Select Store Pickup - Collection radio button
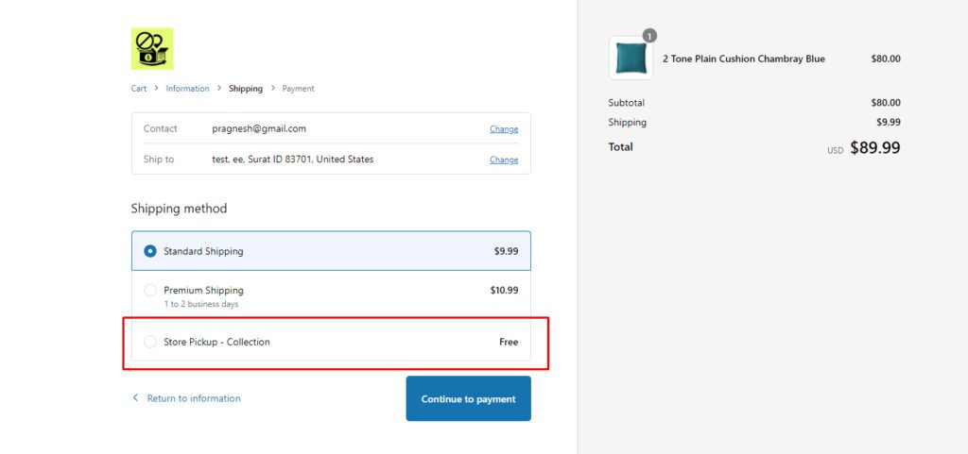Screen dimensions: 968x454 click(x=150, y=342)
